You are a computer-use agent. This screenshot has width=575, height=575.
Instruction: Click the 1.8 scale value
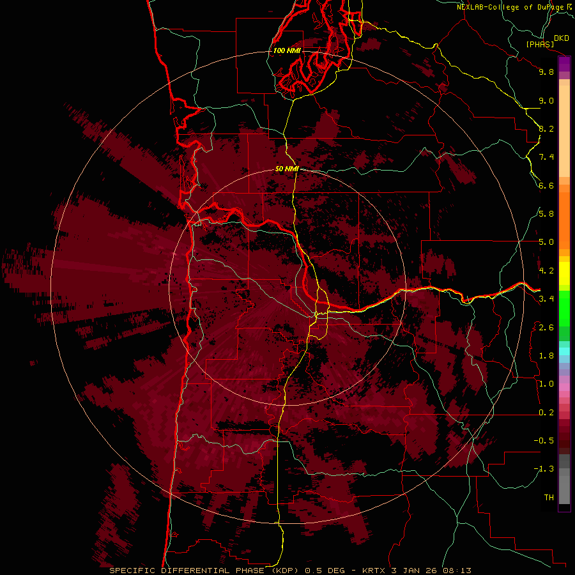(x=546, y=356)
